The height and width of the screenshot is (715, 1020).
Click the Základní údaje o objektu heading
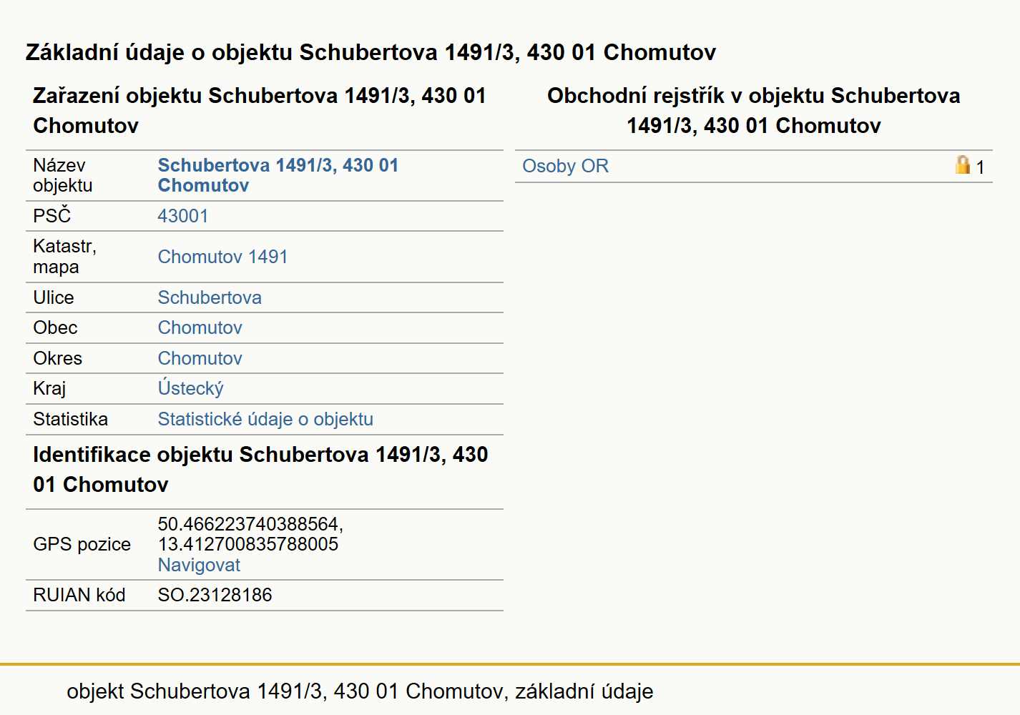click(x=371, y=52)
